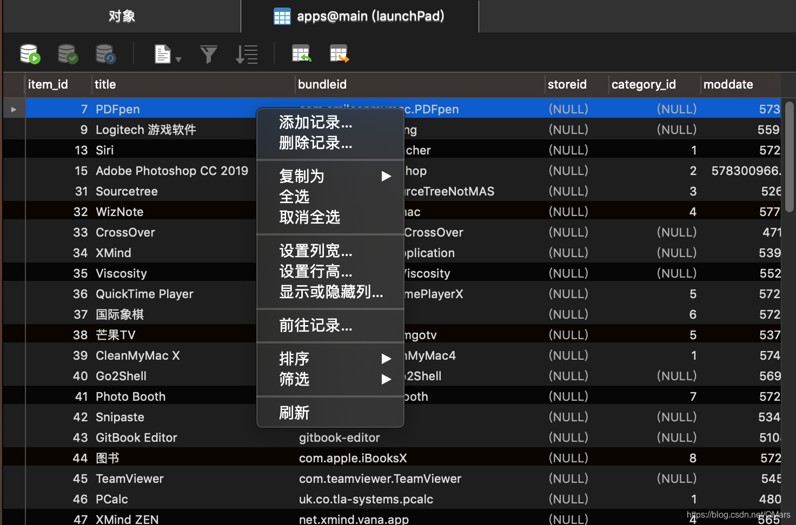Screen dimensions: 796x525
Task: Click the net.xmind.vana.app bundleid cell
Action: click(x=354, y=519)
